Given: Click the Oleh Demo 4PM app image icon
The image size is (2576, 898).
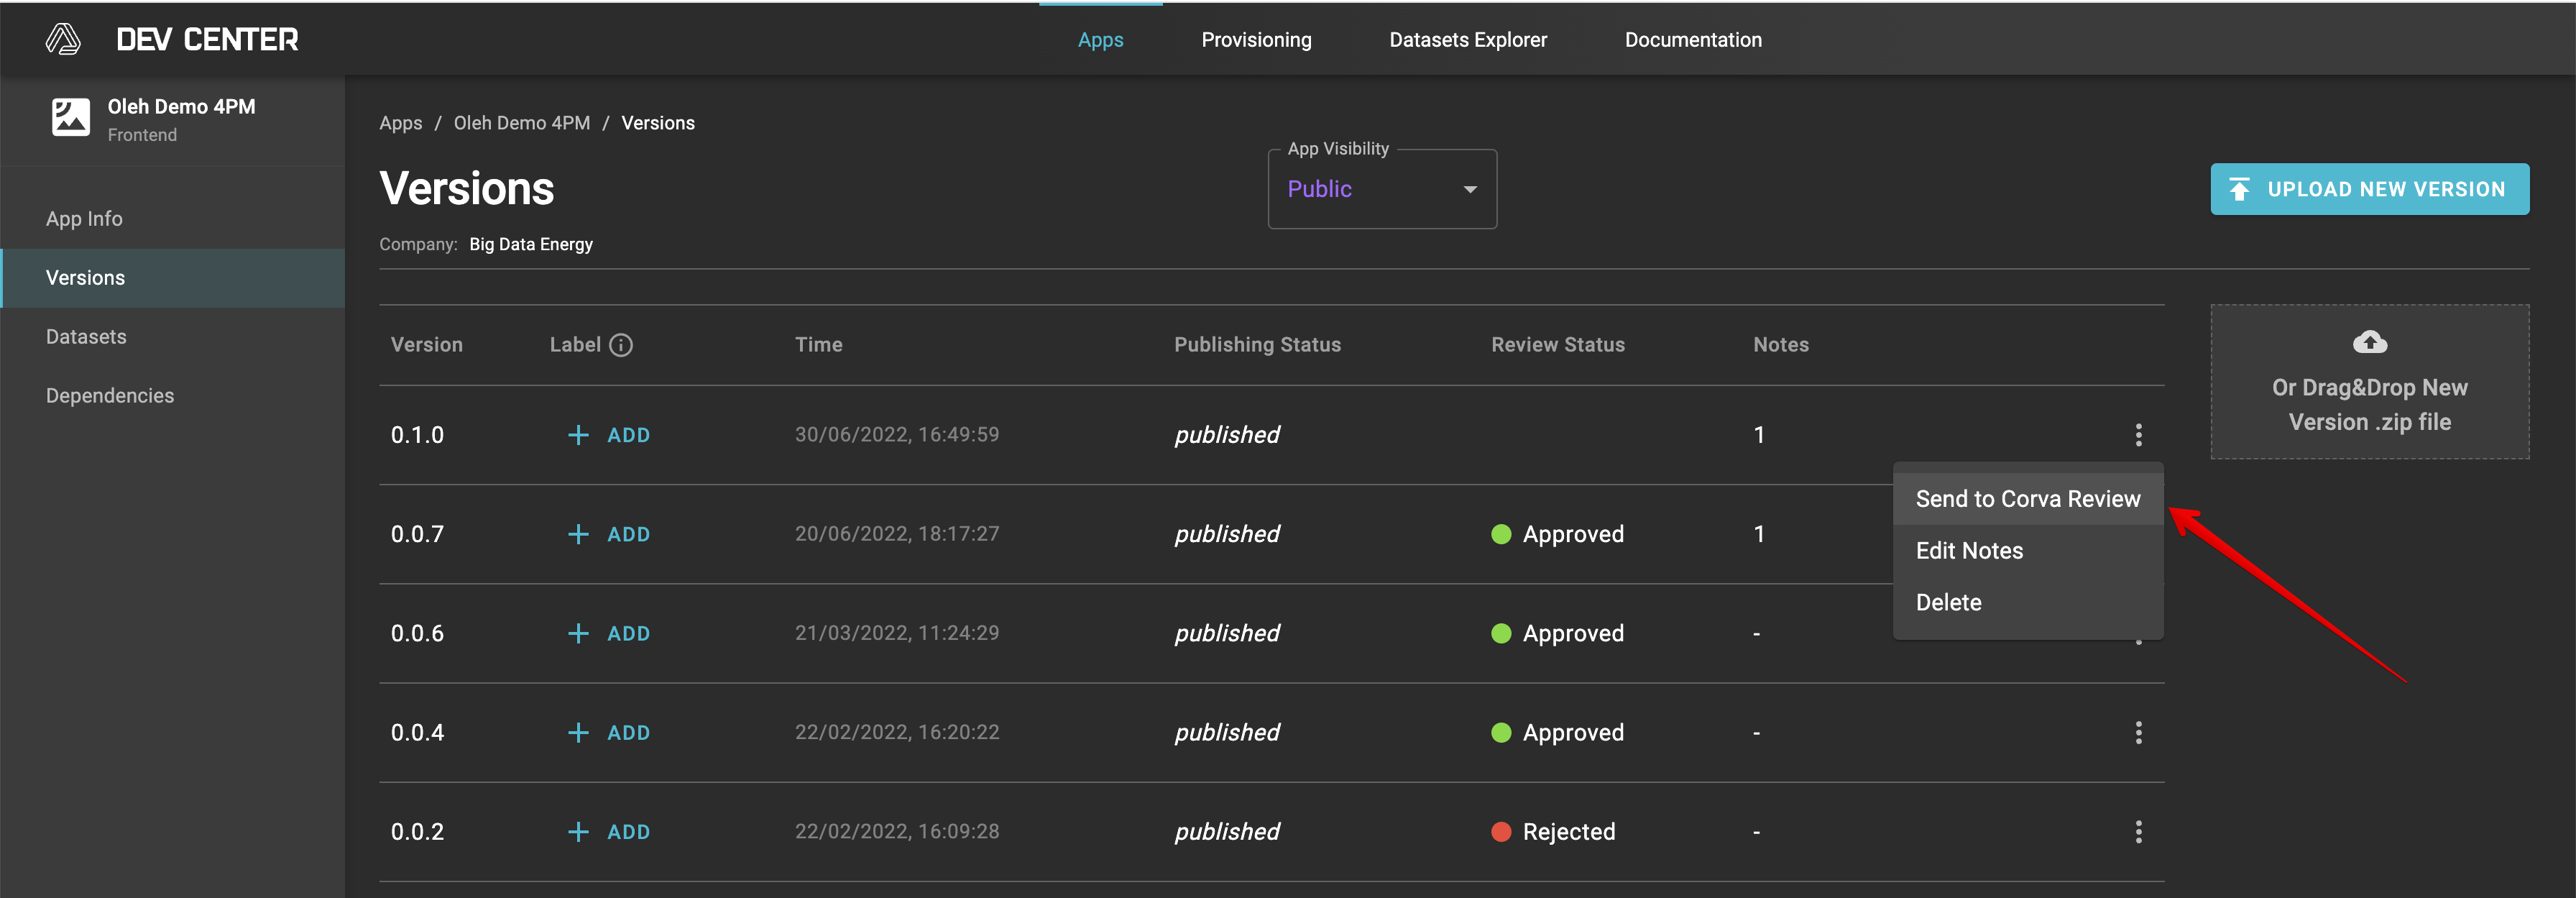Looking at the screenshot, I should (x=71, y=118).
